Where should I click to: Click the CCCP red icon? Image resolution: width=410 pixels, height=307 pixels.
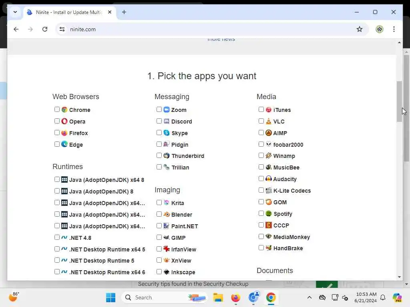(x=269, y=225)
